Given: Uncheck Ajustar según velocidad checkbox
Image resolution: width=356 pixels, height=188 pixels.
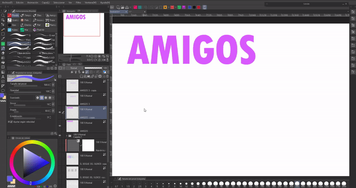Looking at the screenshot, I should pos(12,122).
